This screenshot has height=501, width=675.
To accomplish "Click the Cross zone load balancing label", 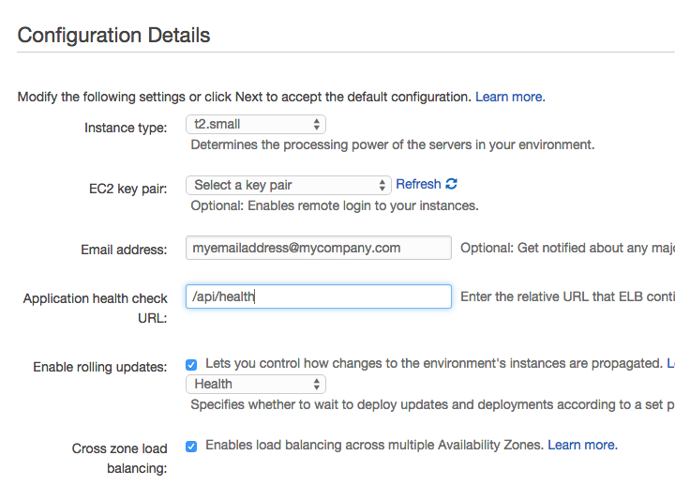I will pos(120,459).
